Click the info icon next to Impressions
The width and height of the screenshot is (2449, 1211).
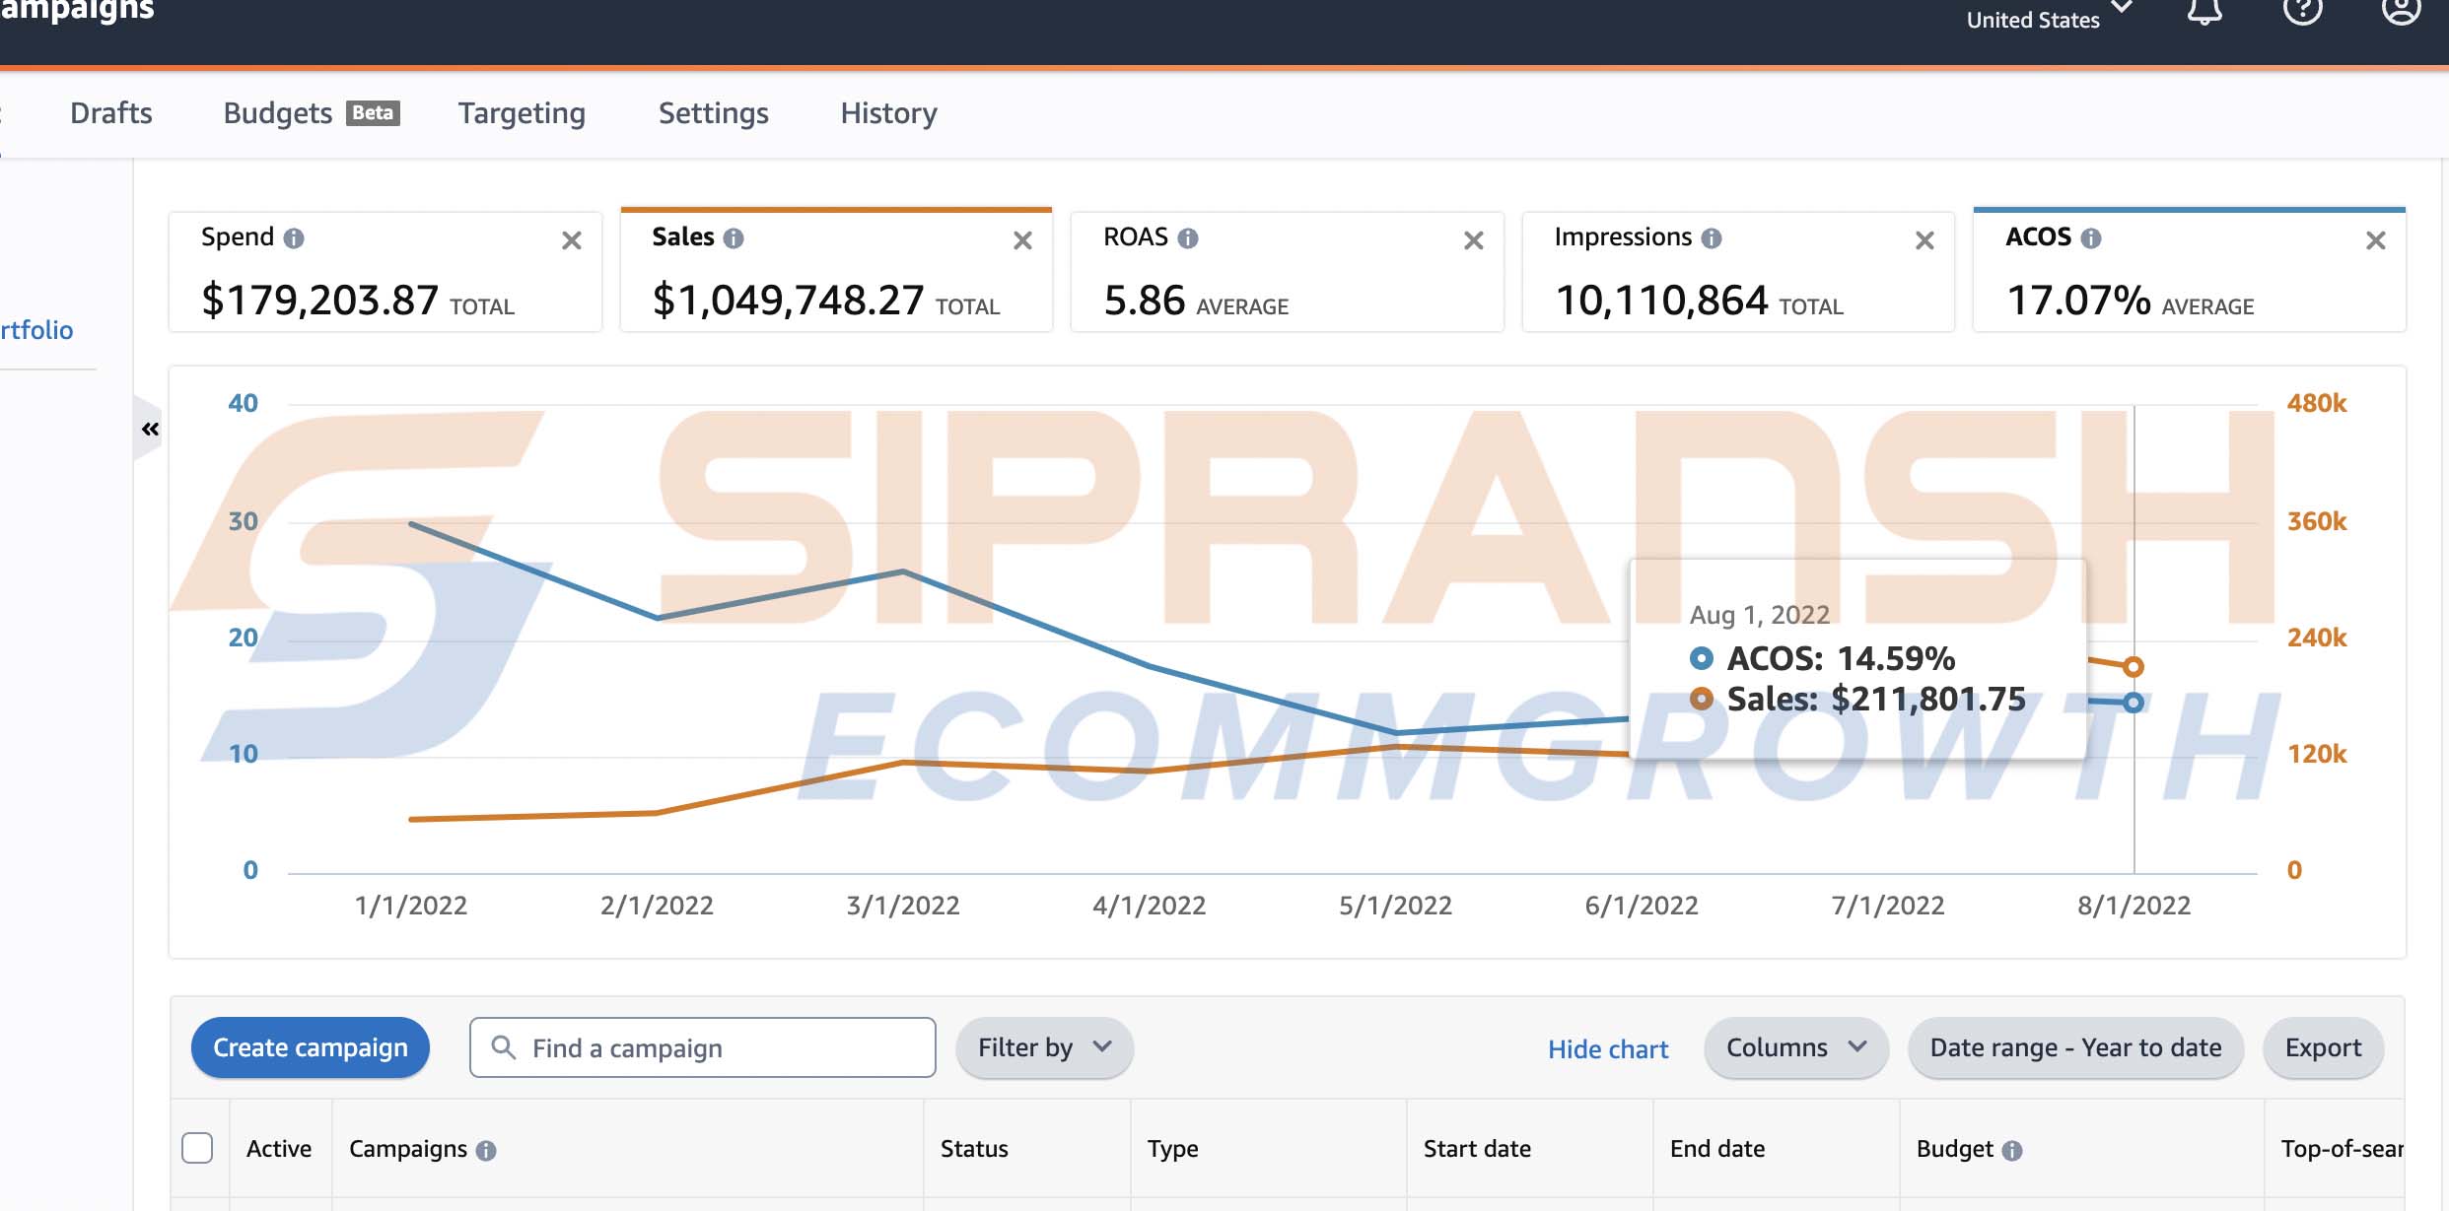[x=1712, y=238]
